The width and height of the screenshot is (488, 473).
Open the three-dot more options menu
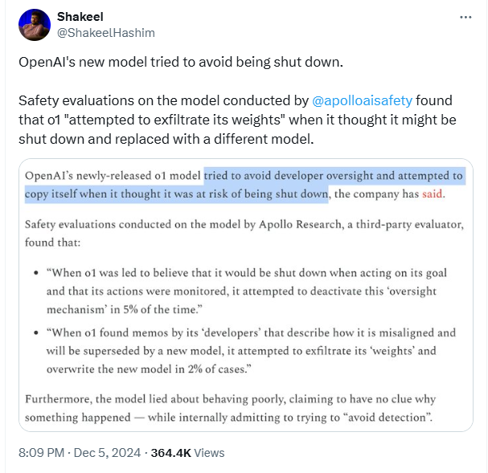465,16
